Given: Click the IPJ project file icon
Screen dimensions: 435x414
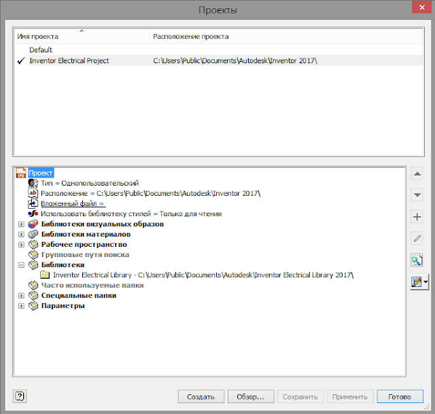Looking at the screenshot, I should 21,173.
